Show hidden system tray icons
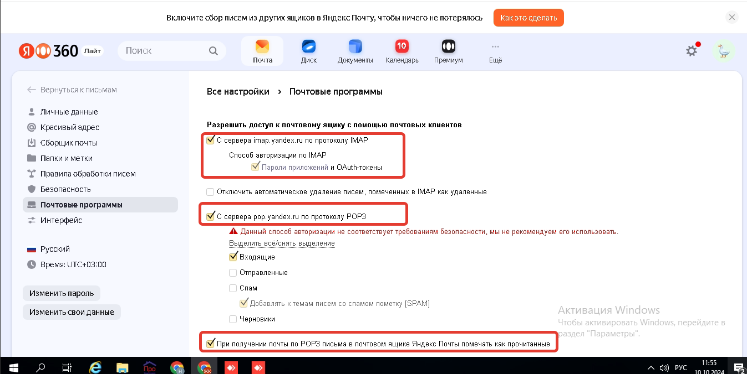747x374 pixels. click(x=651, y=367)
